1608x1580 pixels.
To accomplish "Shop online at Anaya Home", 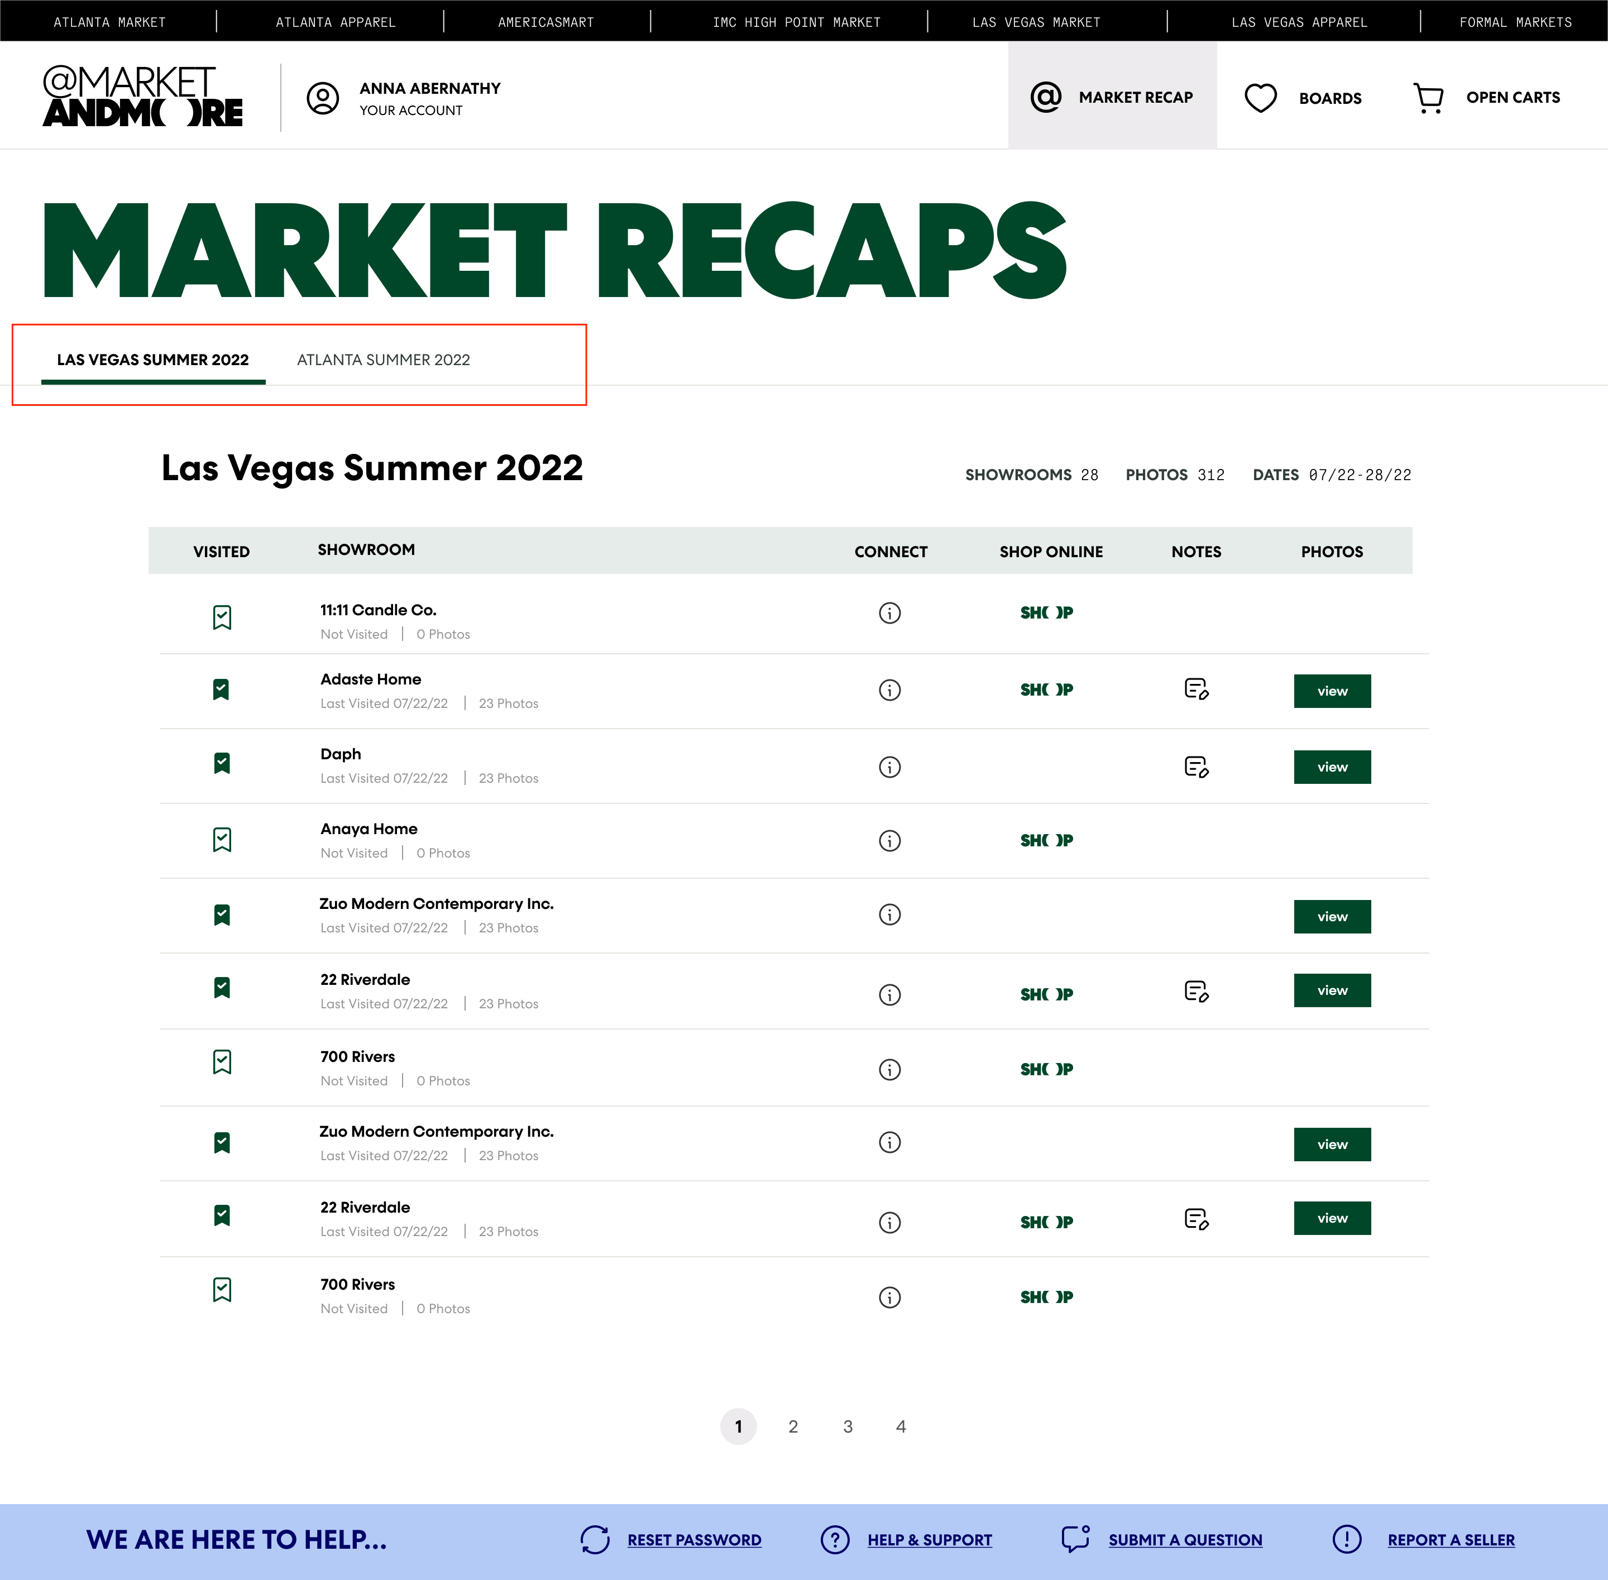I will click(1046, 841).
